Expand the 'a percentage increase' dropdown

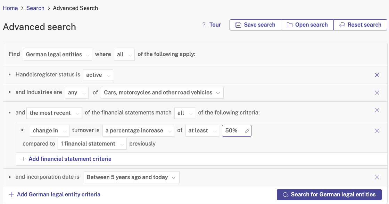(x=139, y=131)
